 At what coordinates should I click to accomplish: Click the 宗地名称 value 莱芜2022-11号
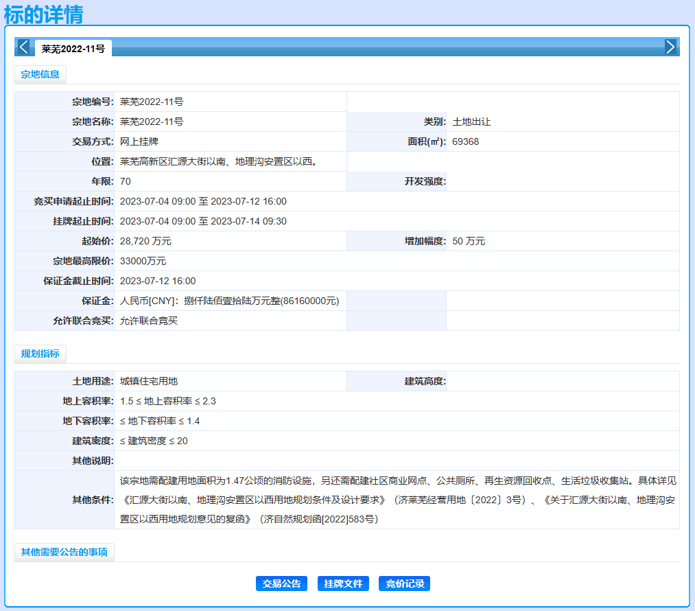point(152,122)
